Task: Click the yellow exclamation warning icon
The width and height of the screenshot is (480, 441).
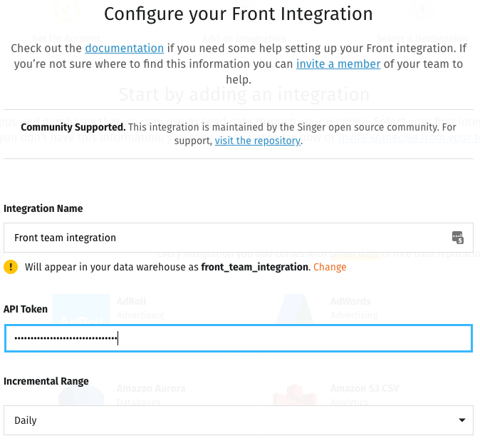Action: click(11, 267)
